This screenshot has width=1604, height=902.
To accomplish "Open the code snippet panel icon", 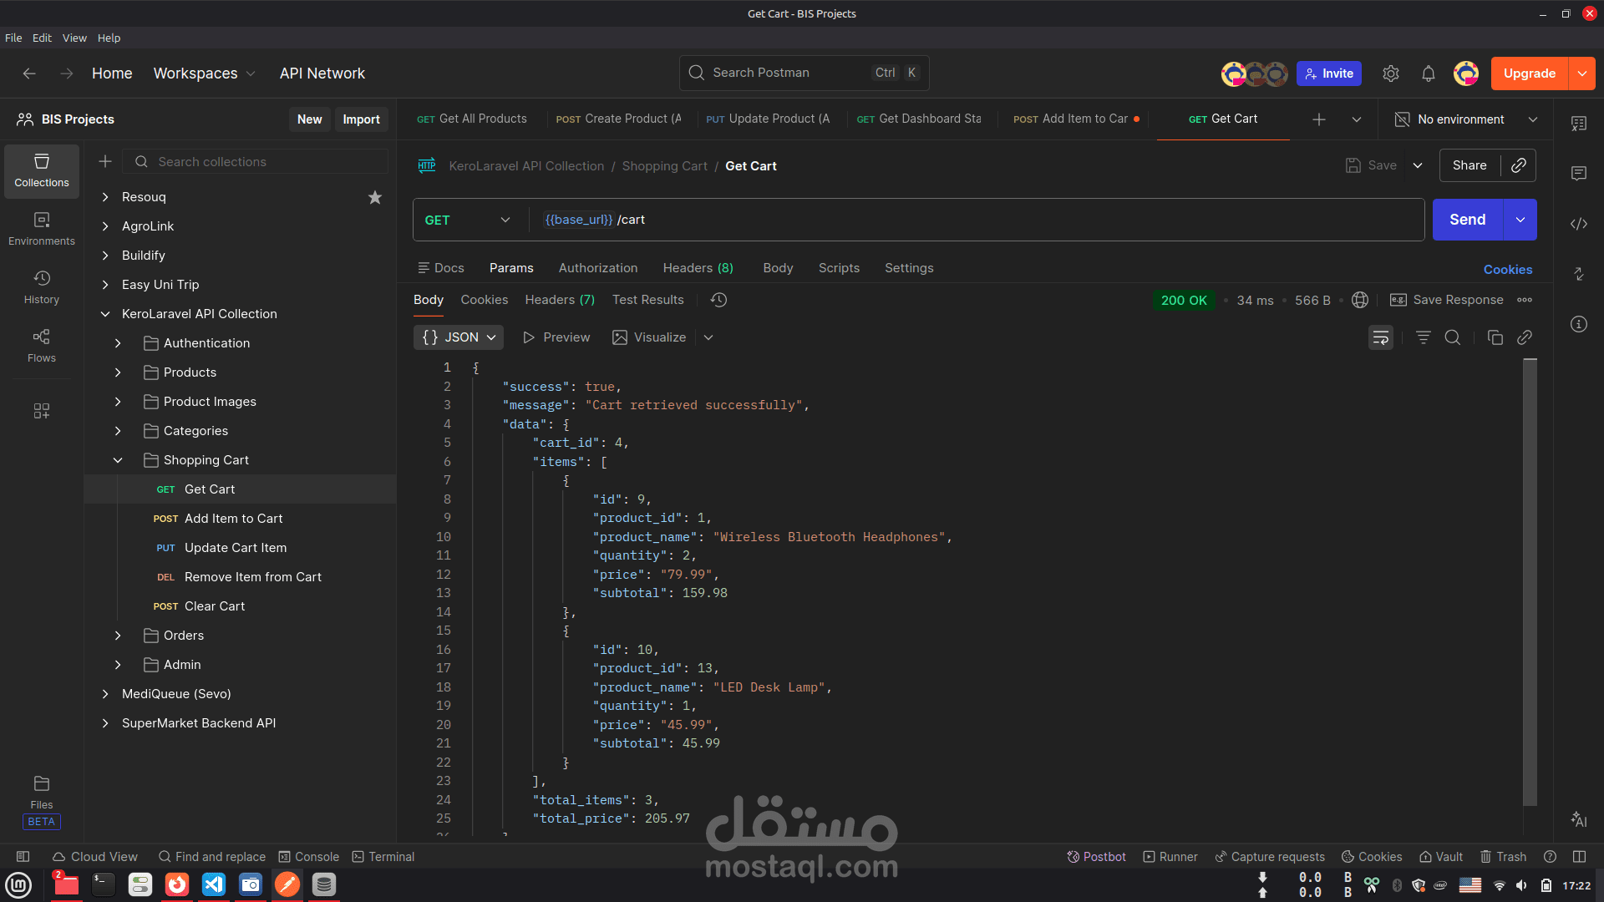I will pyautogui.click(x=1578, y=224).
